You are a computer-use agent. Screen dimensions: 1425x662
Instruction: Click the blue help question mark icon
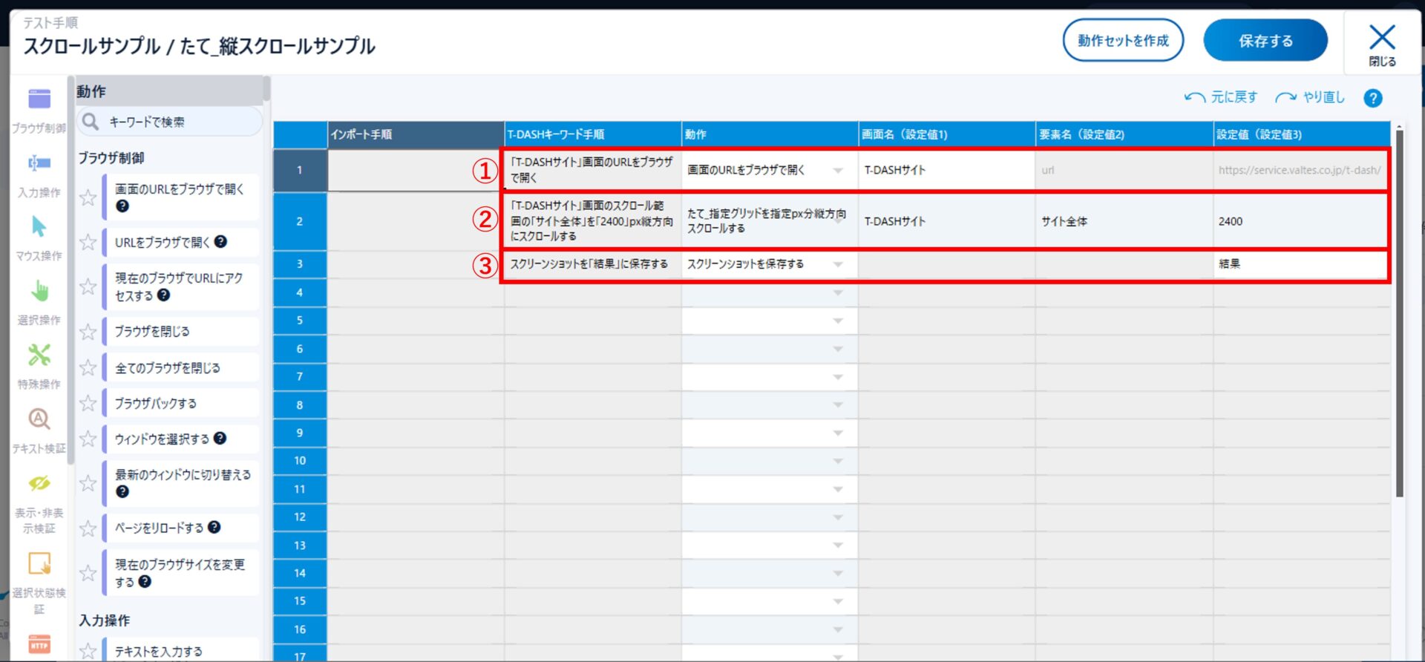(x=1372, y=98)
